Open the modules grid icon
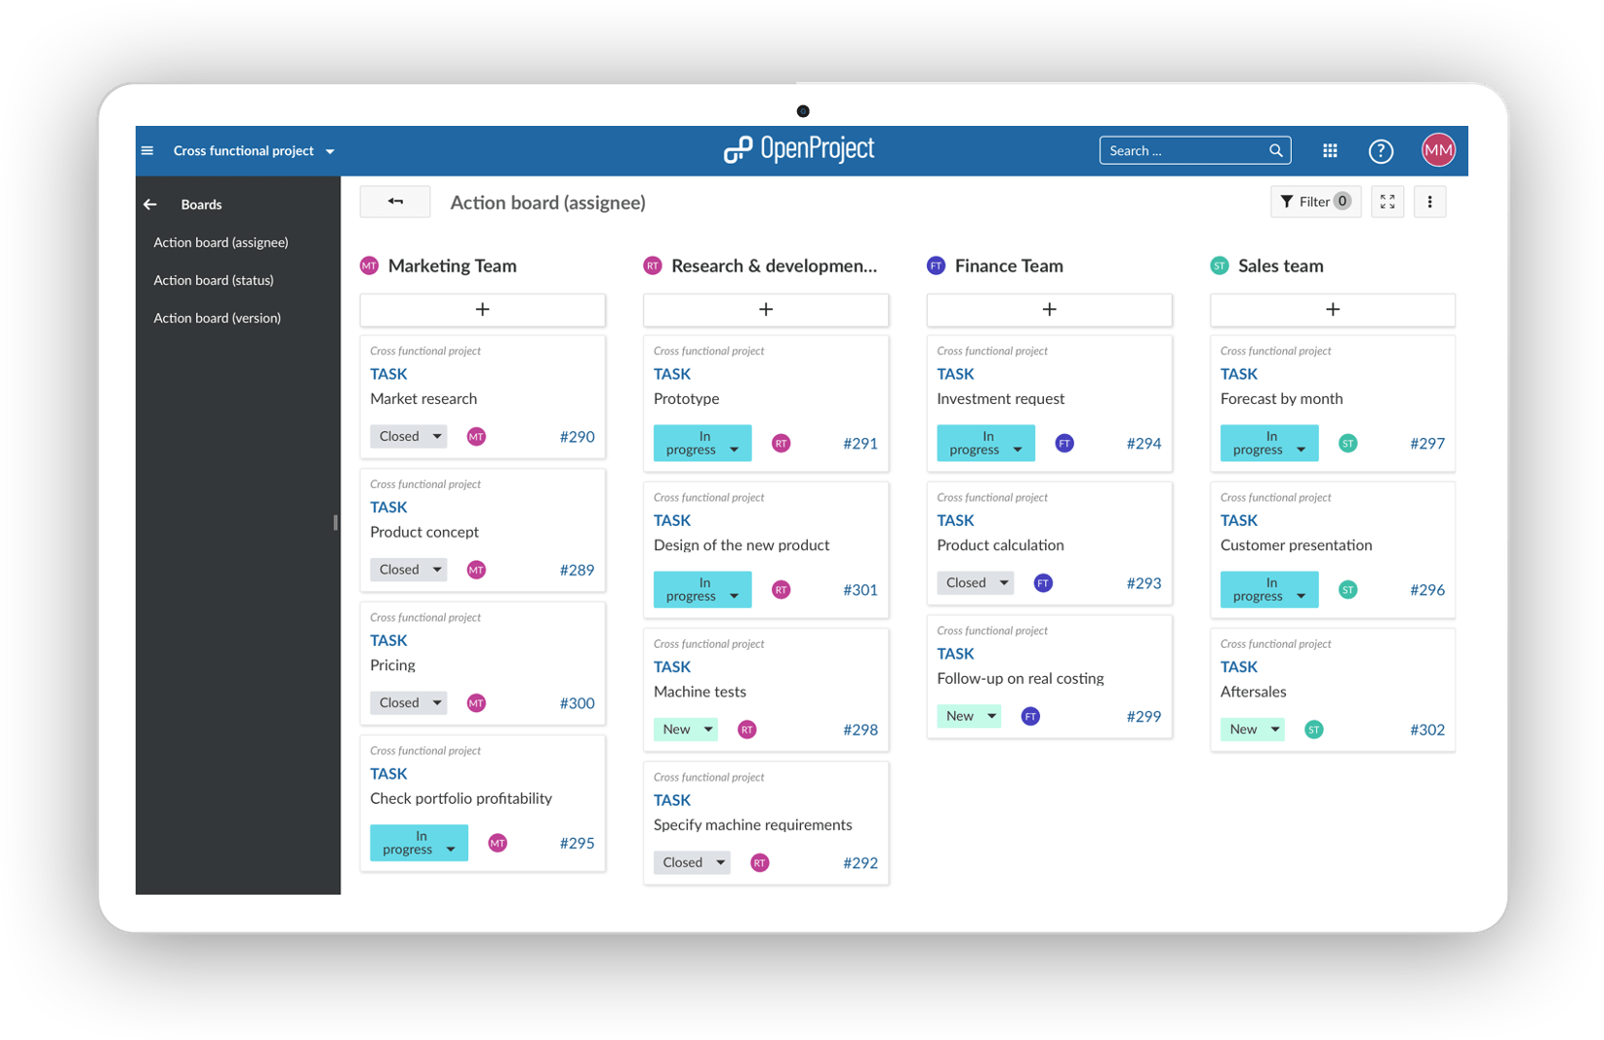Image resolution: width=1604 pixels, height=1040 pixels. pyautogui.click(x=1330, y=150)
